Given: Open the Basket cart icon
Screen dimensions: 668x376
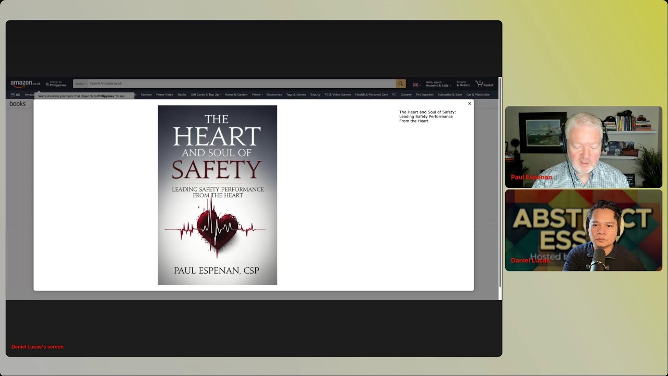Looking at the screenshot, I should (484, 84).
